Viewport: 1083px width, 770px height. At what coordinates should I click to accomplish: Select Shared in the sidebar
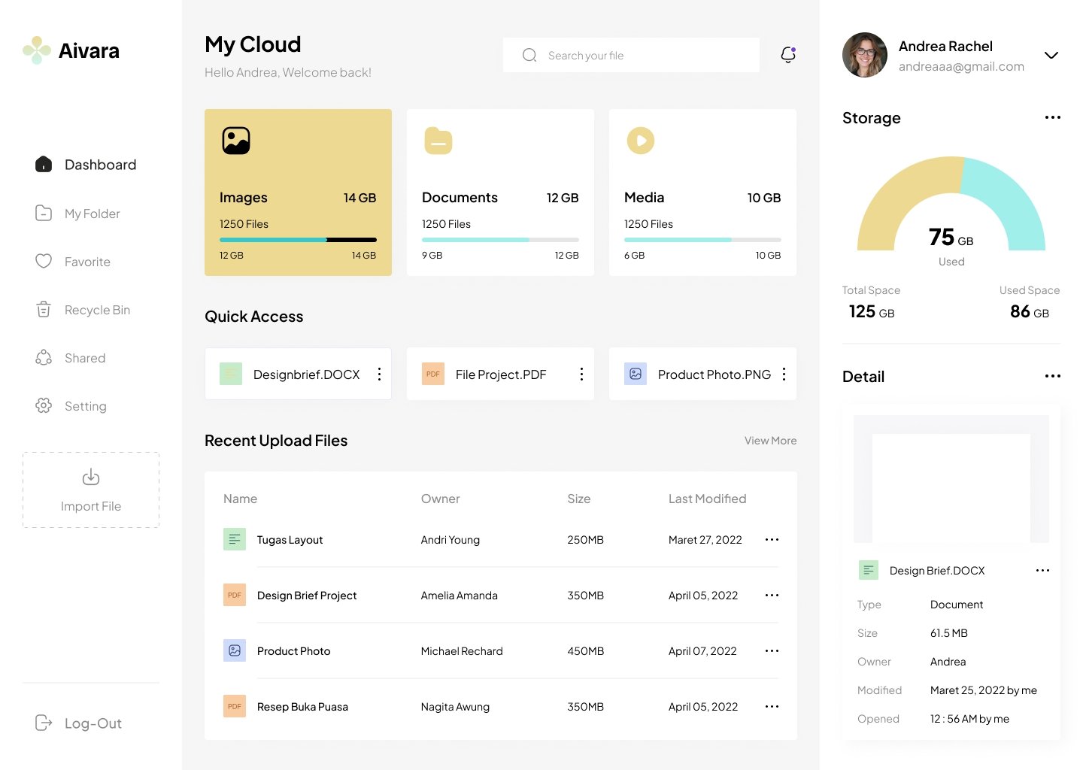coord(84,358)
